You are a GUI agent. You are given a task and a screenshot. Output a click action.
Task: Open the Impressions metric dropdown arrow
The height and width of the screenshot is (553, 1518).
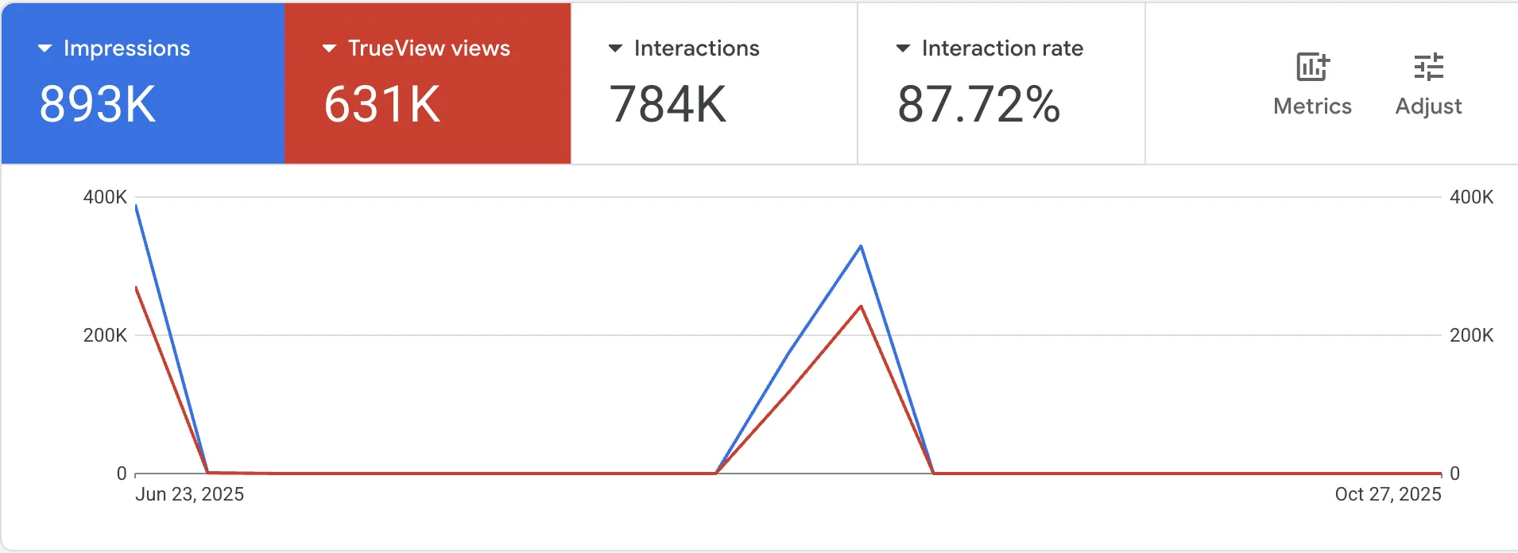45,48
